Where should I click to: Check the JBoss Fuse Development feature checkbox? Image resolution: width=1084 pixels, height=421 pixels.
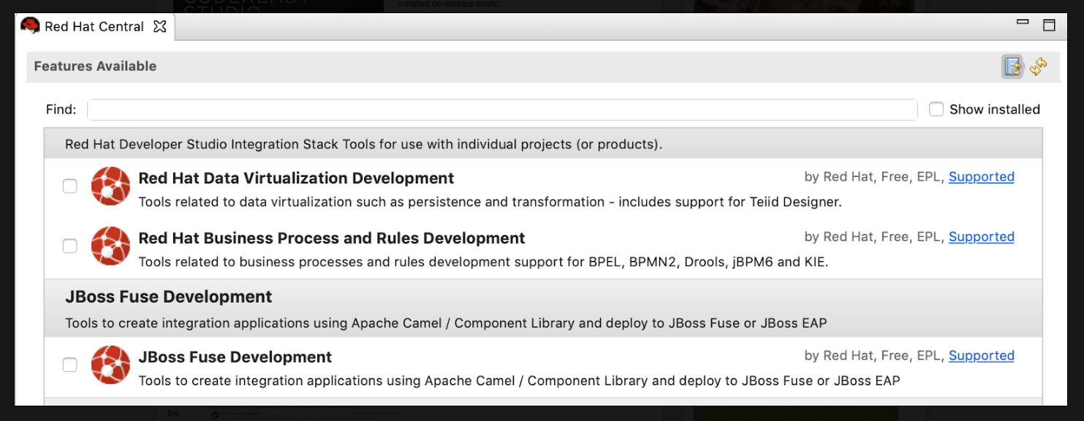(69, 364)
